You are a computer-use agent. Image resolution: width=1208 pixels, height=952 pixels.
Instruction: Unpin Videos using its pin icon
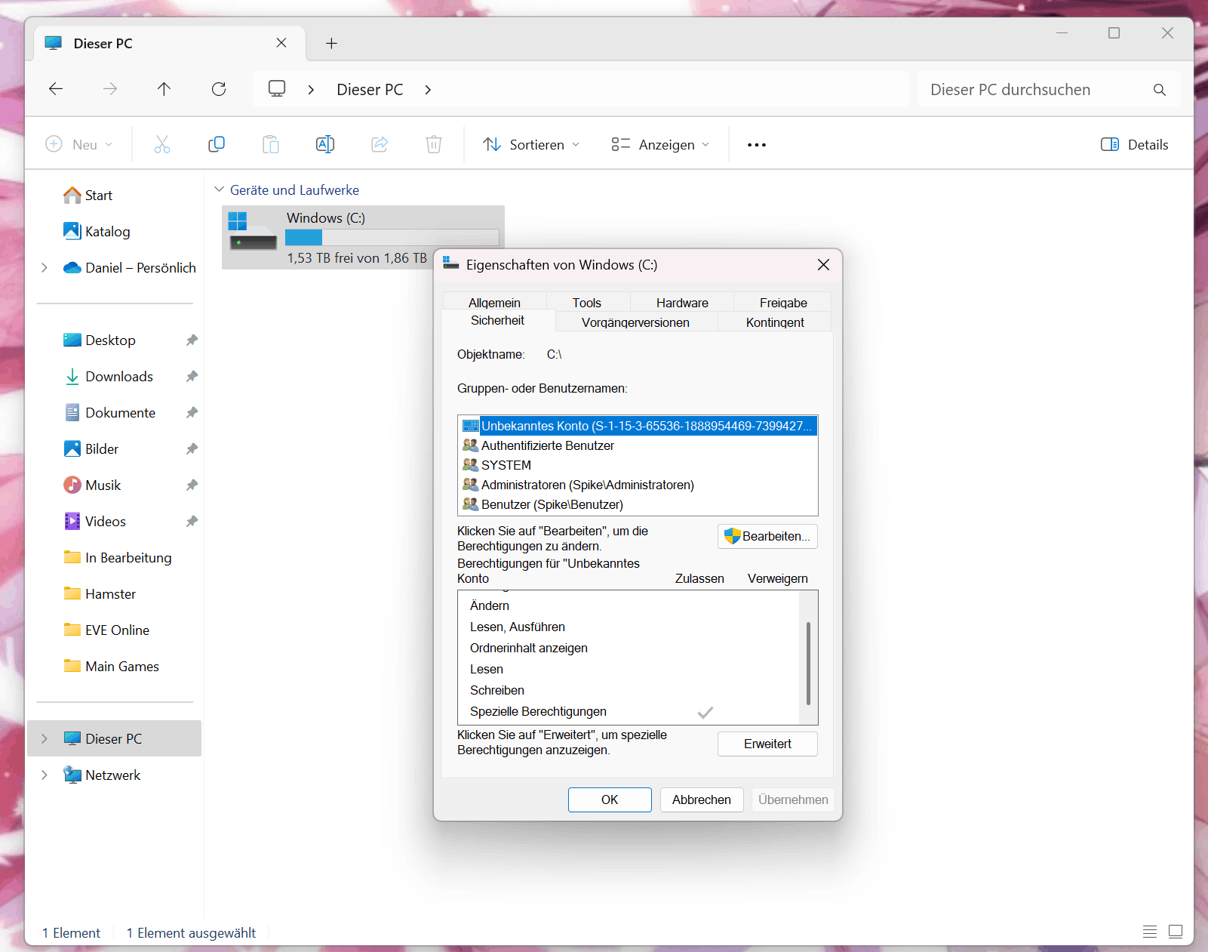(192, 522)
